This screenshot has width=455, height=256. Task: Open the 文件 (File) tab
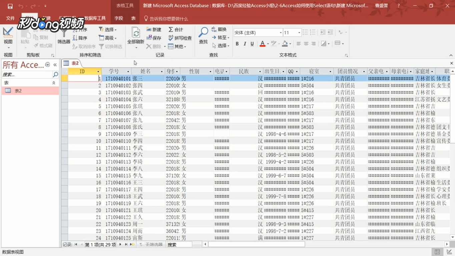pyautogui.click(x=10, y=18)
